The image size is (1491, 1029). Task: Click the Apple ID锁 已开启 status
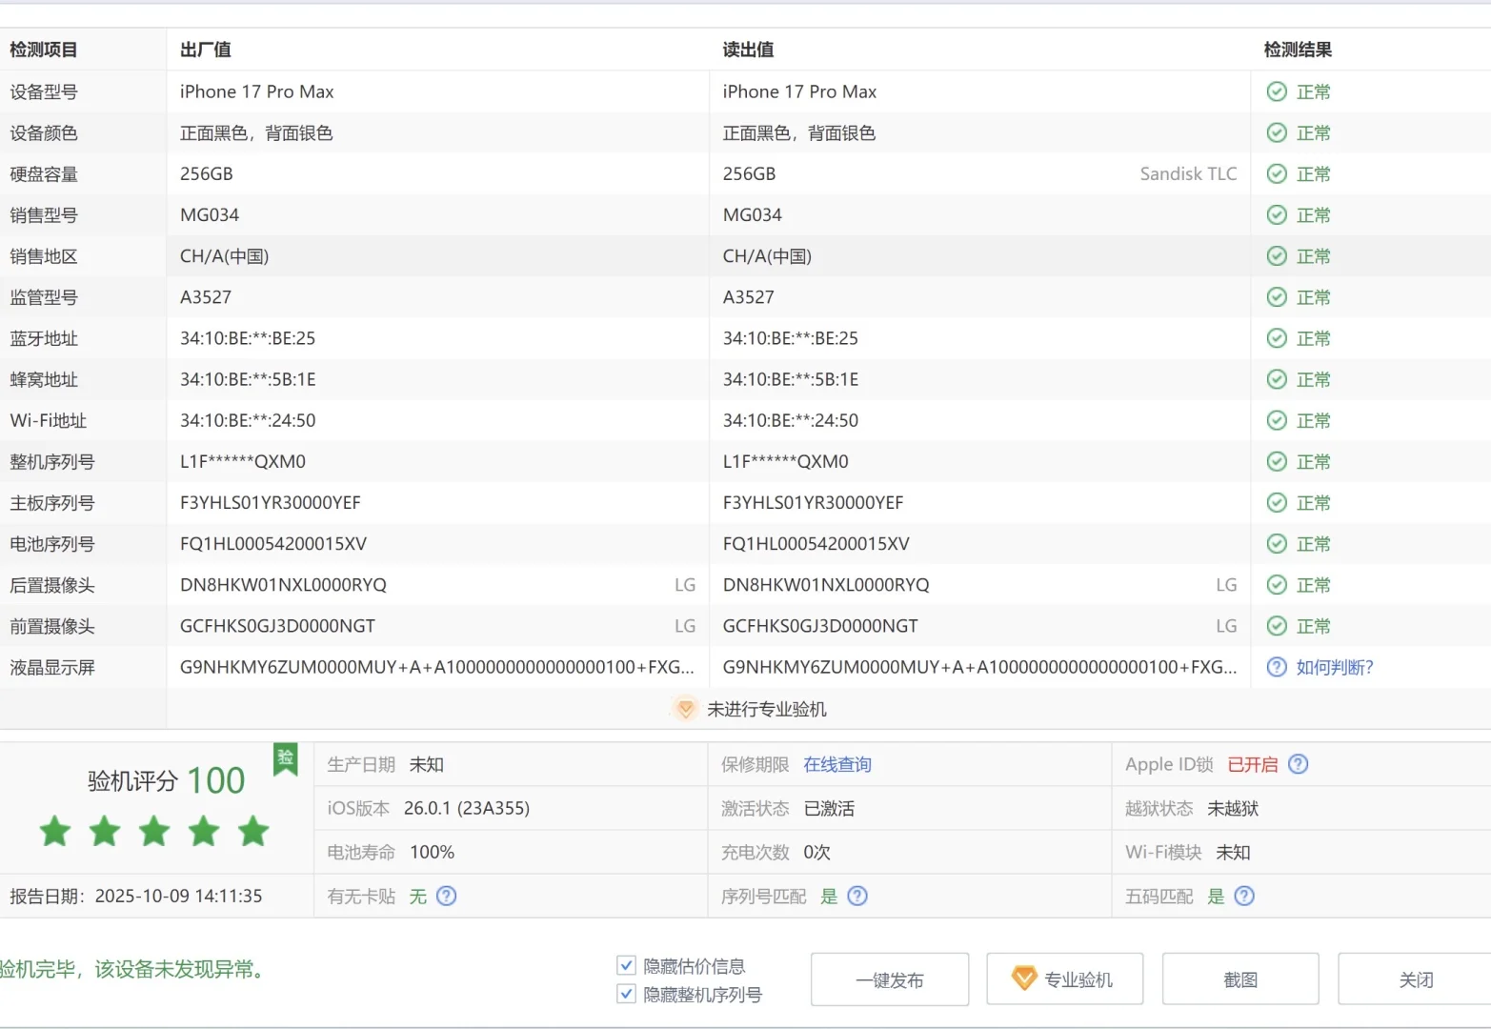(x=1253, y=764)
